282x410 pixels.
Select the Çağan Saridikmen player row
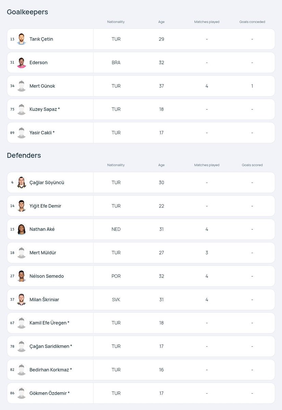[141, 346]
